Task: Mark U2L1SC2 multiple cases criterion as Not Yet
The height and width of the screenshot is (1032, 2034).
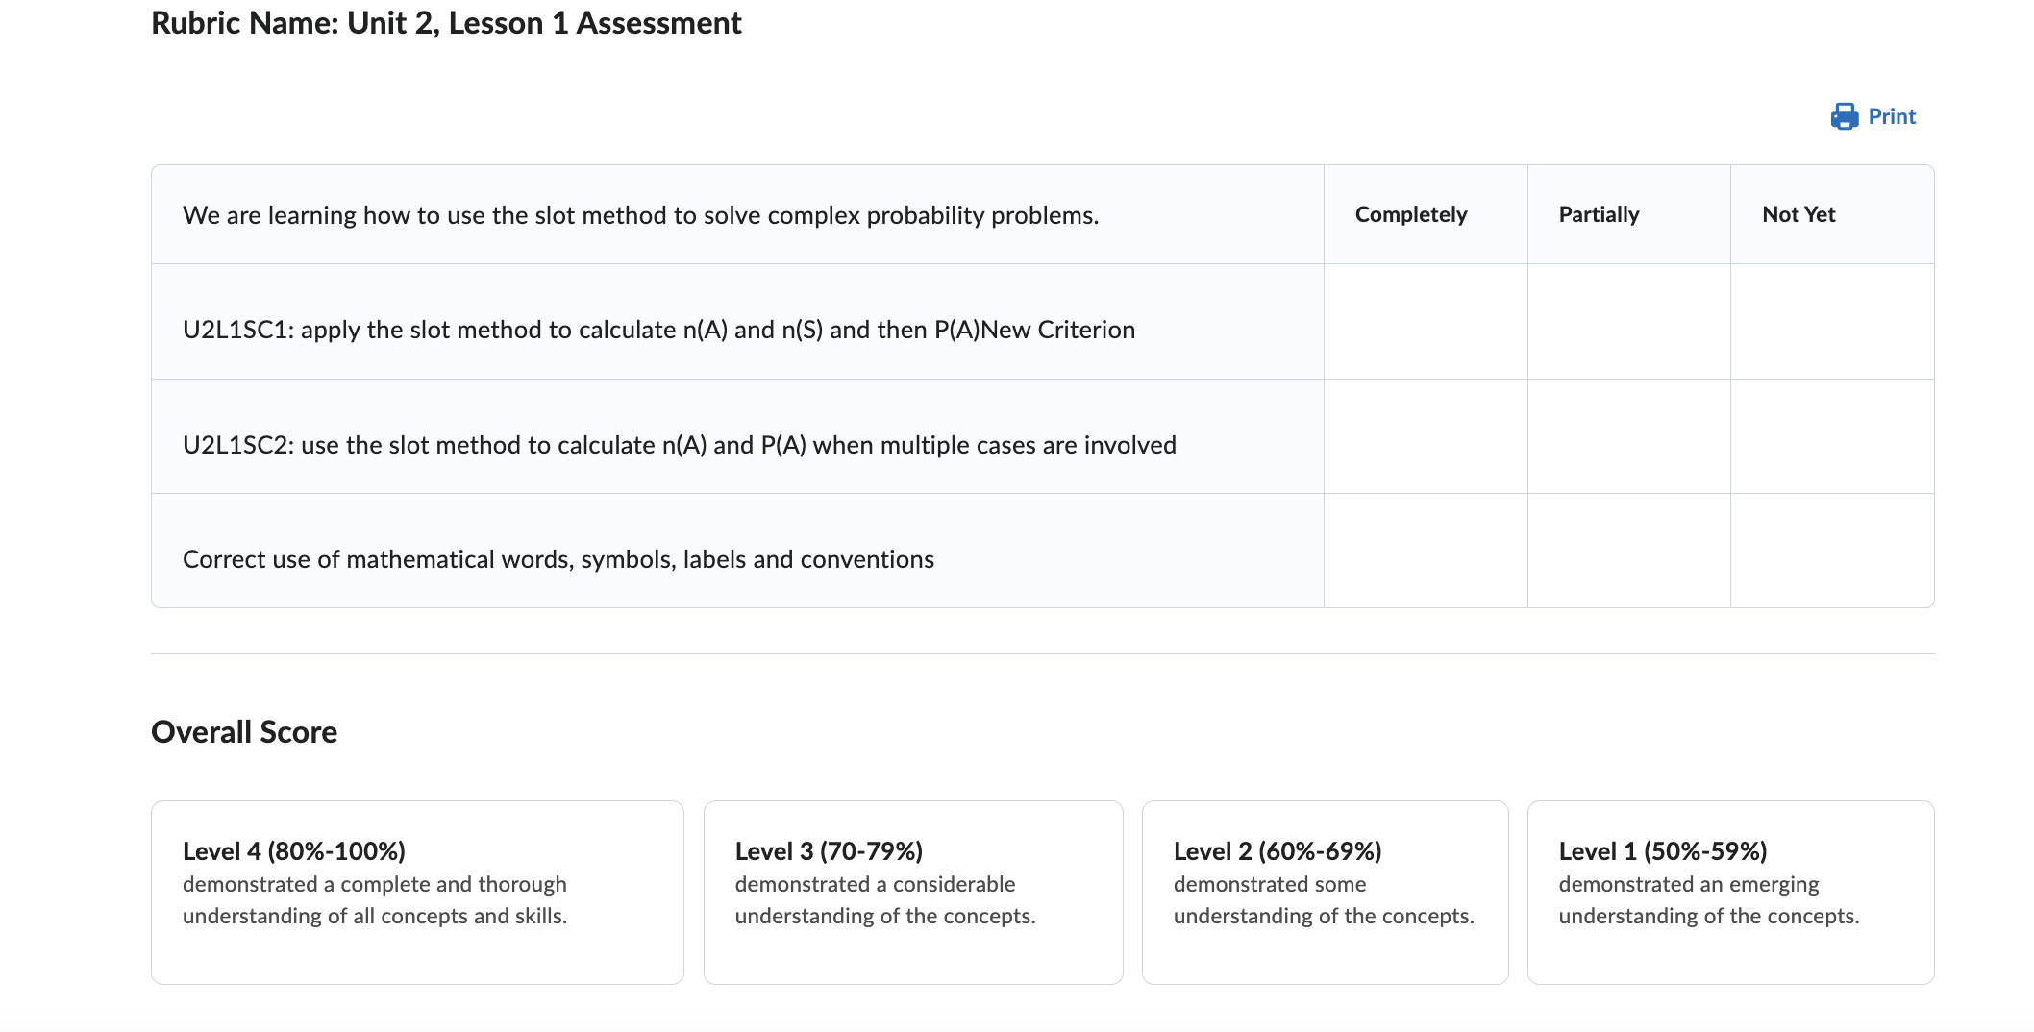Action: click(x=1831, y=436)
